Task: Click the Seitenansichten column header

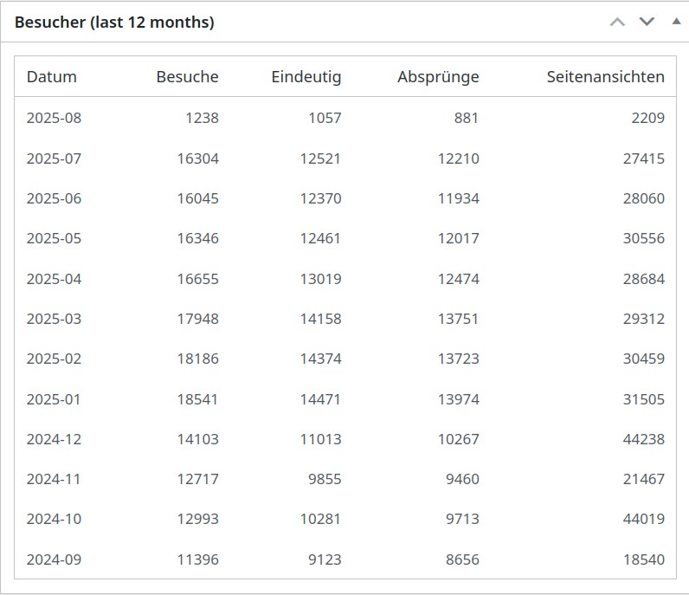Action: point(606,77)
